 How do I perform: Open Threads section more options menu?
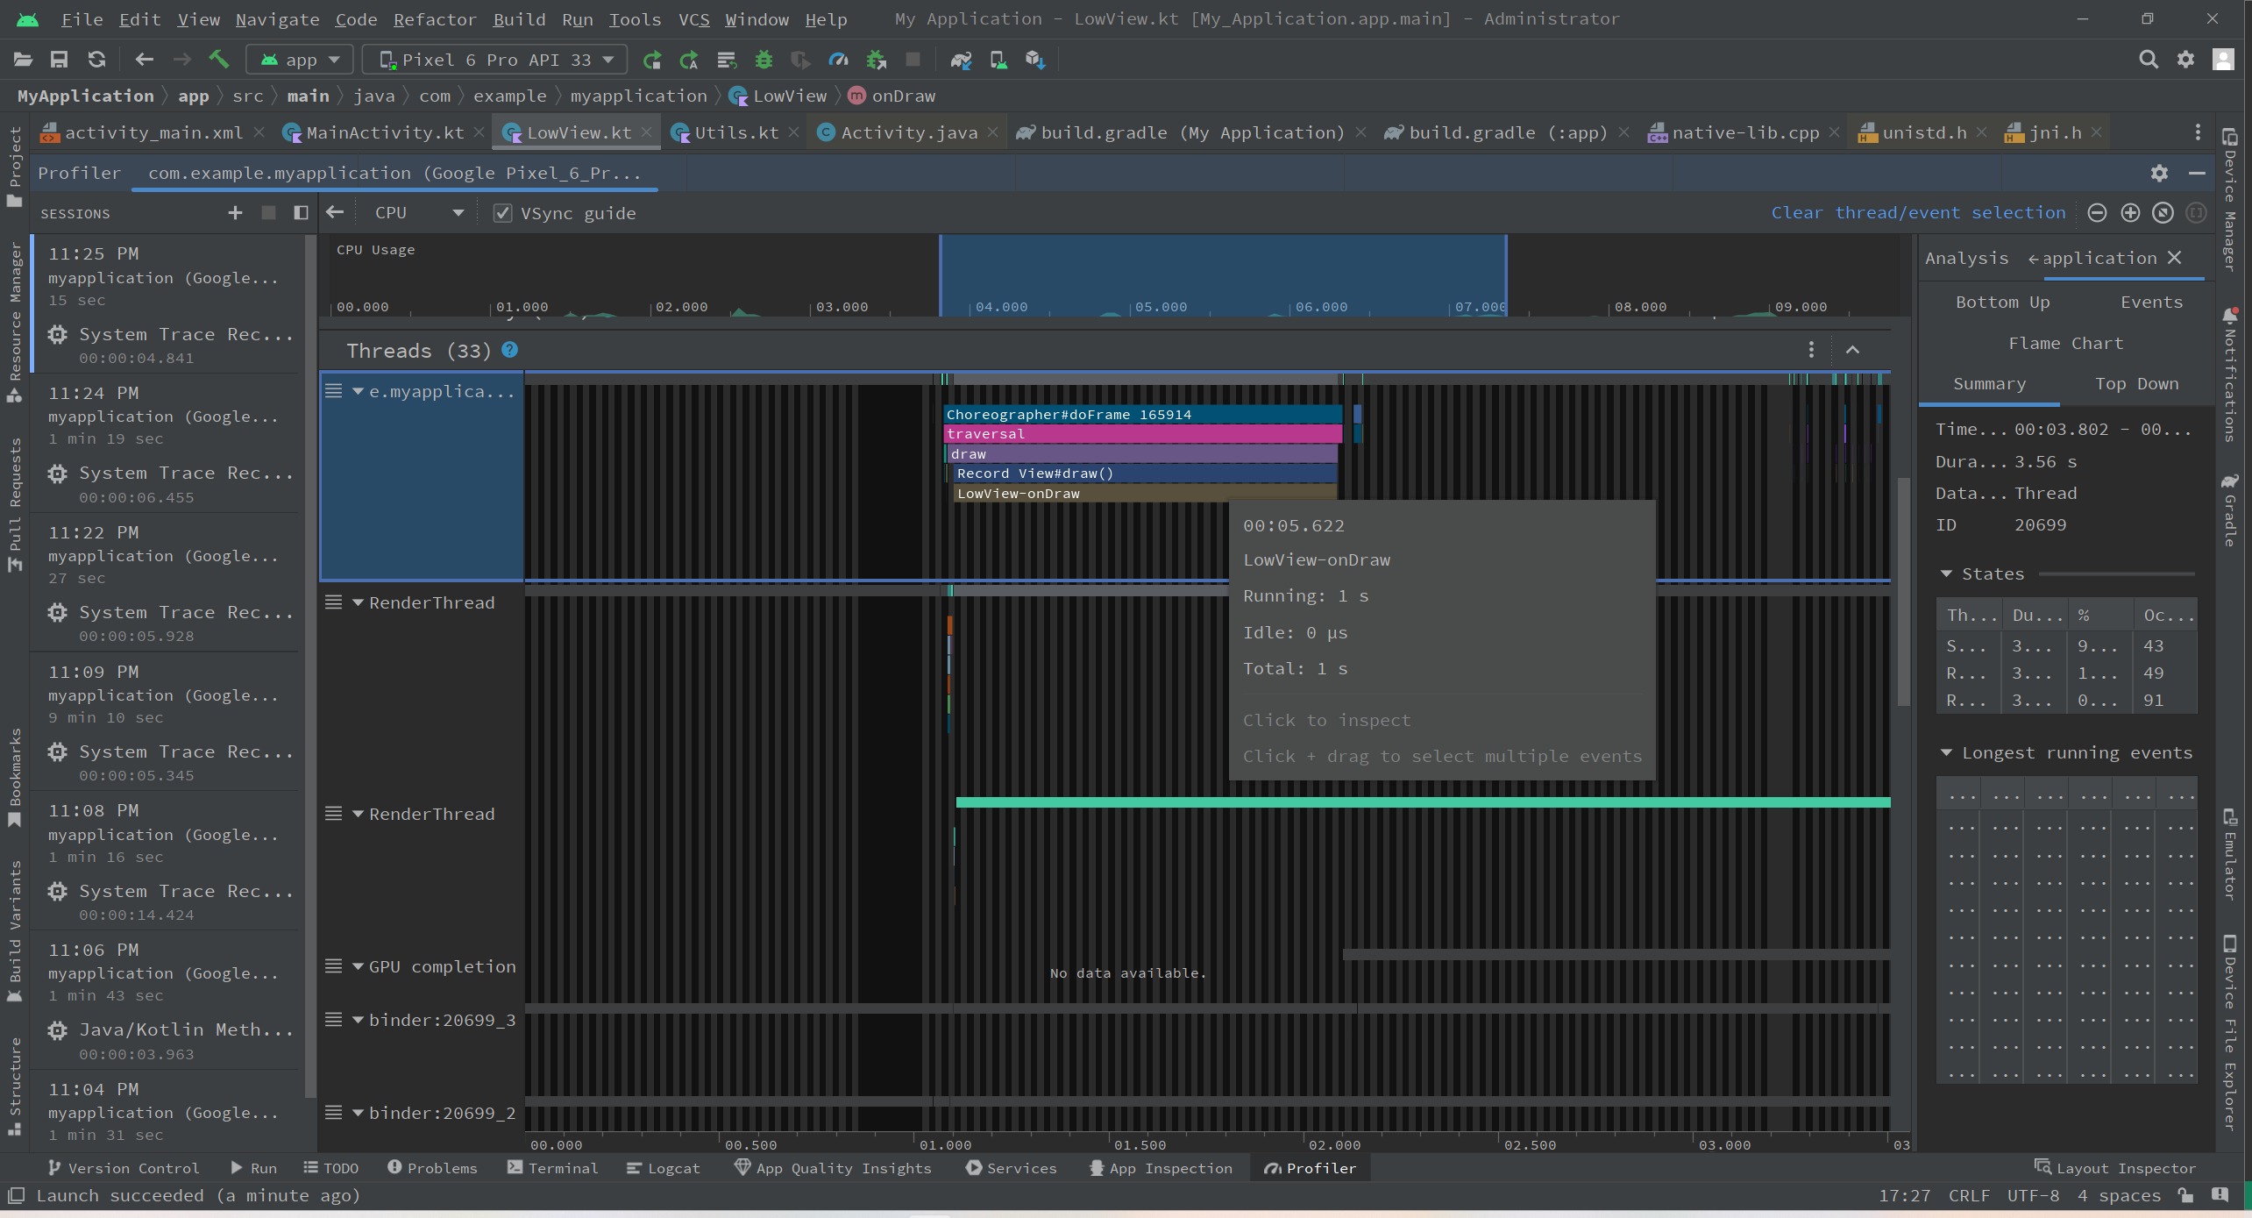[1811, 350]
